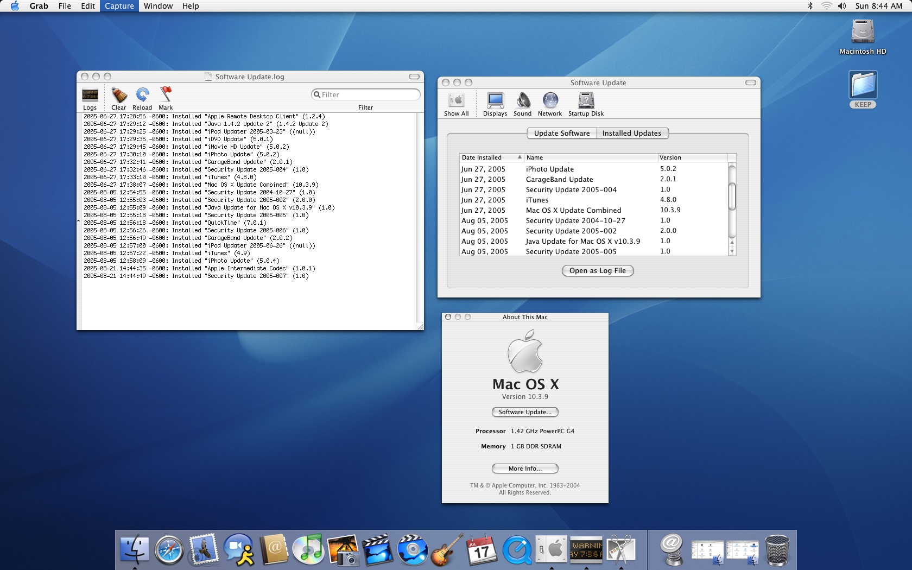Launch iTunes from the Dock

coord(308,549)
